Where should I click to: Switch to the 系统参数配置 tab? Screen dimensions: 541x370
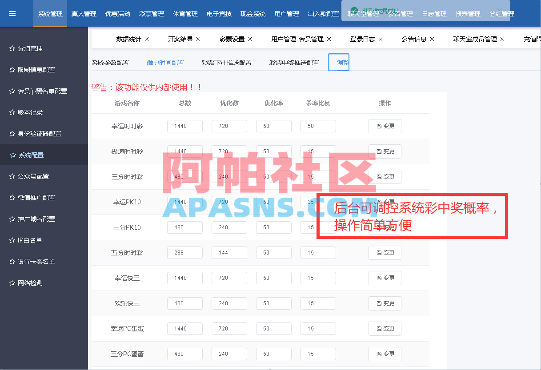(x=111, y=62)
